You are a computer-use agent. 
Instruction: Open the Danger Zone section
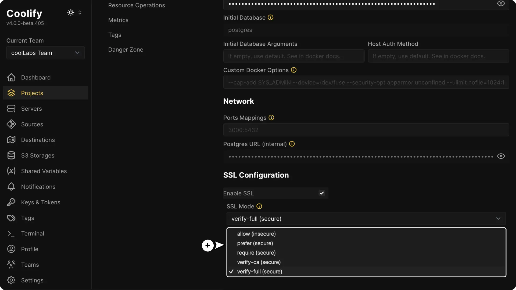(x=126, y=49)
